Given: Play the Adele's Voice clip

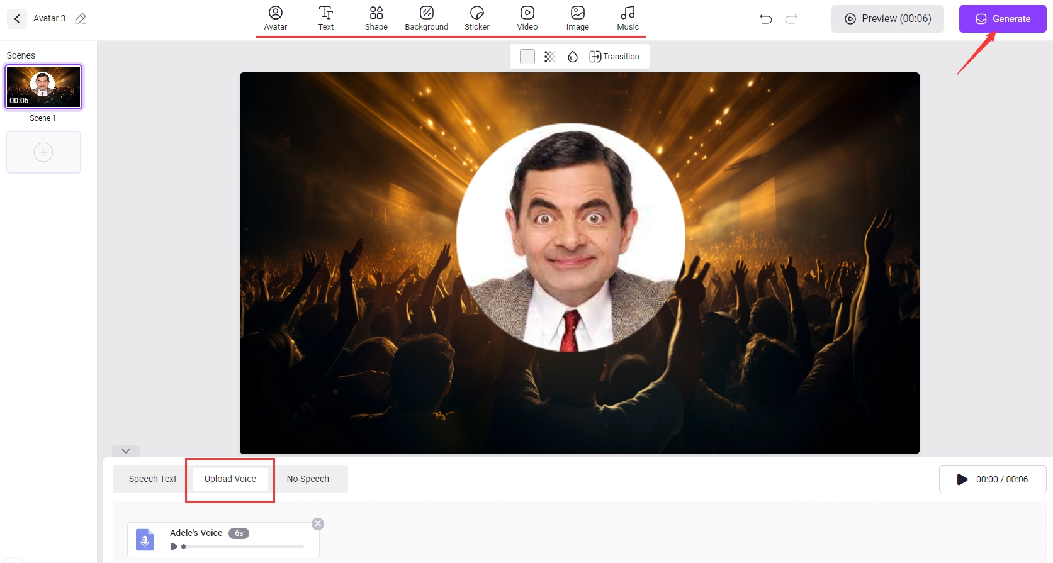Looking at the screenshot, I should point(174,547).
